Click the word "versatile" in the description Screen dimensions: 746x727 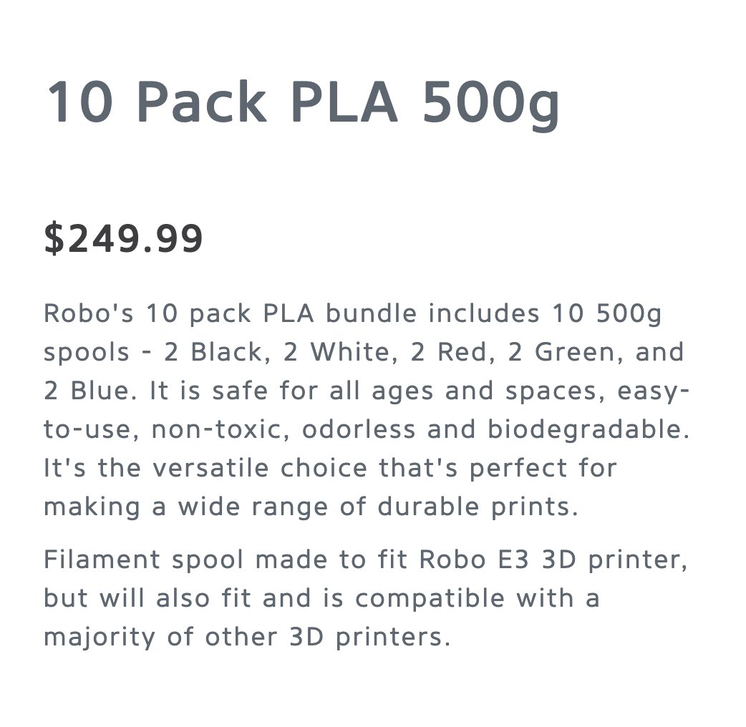212,469
